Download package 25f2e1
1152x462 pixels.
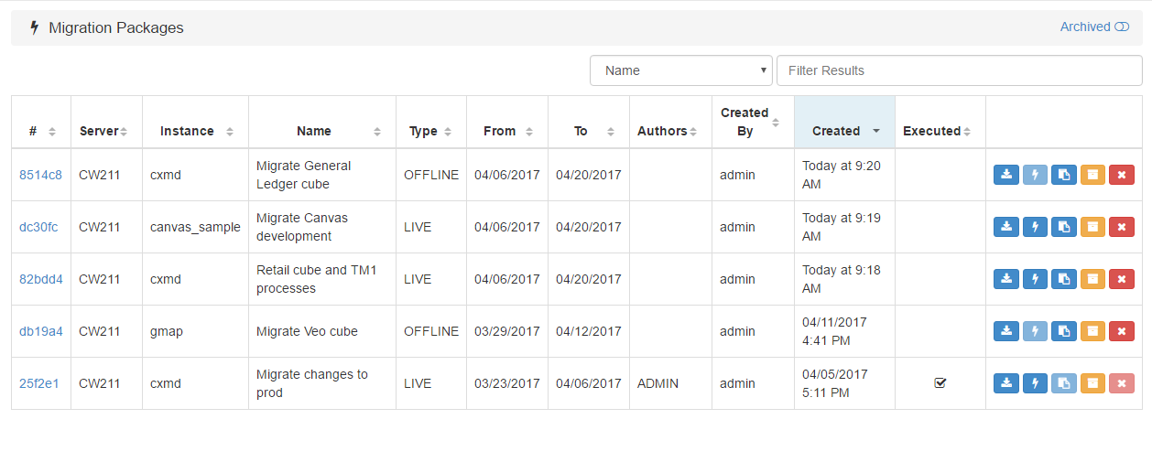tap(1006, 383)
